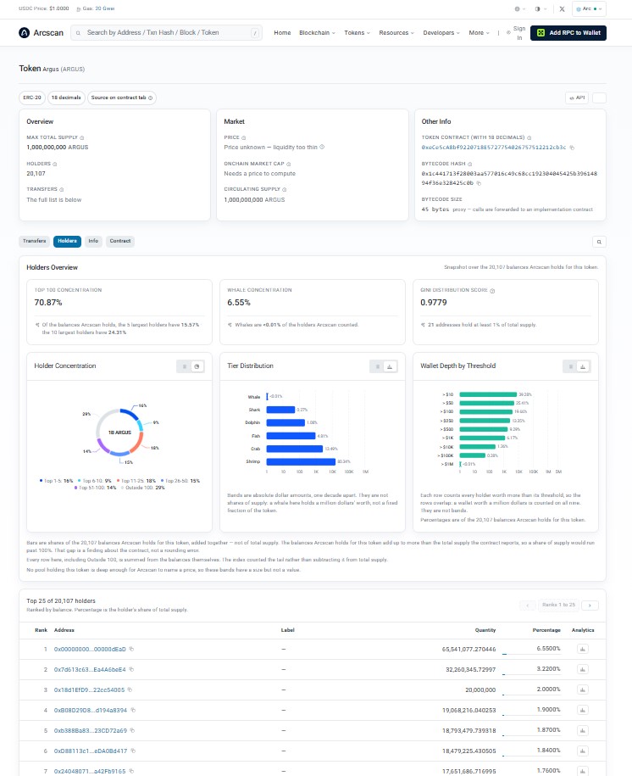
Task: Open analytics for rank 3 holder
Action: coord(583,689)
